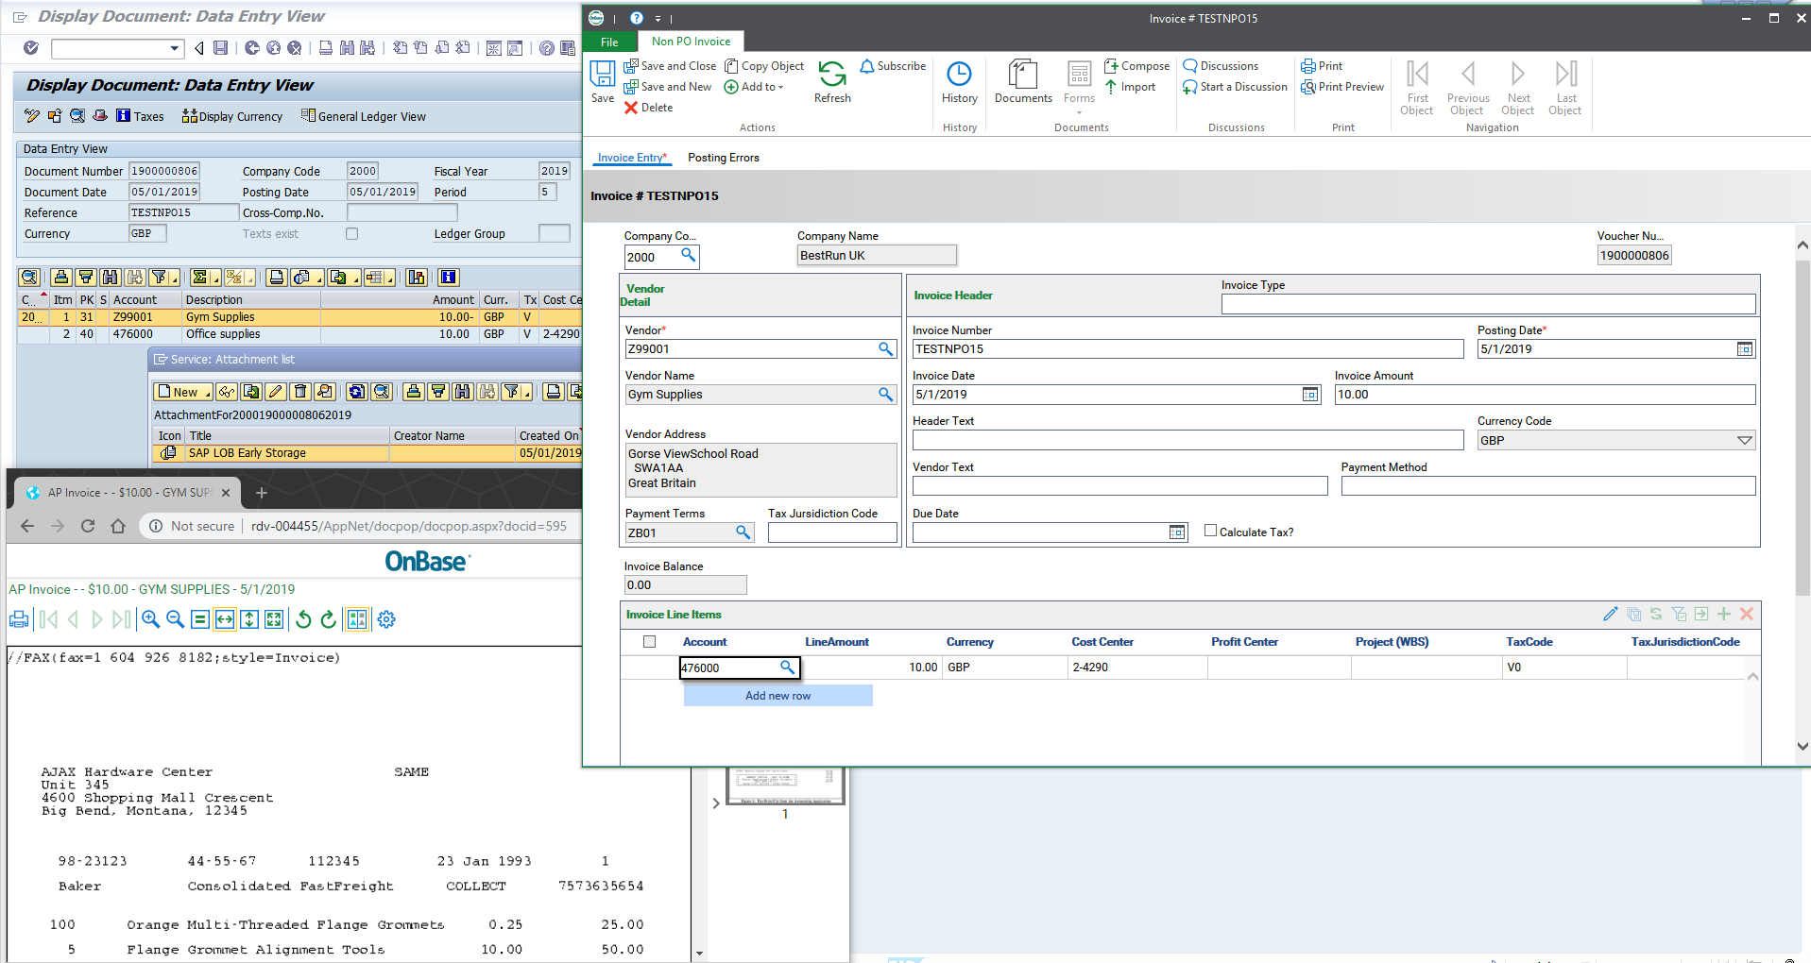Screen dimensions: 1811x963
Task: Click the green Refresh icon
Action: pyautogui.click(x=832, y=75)
